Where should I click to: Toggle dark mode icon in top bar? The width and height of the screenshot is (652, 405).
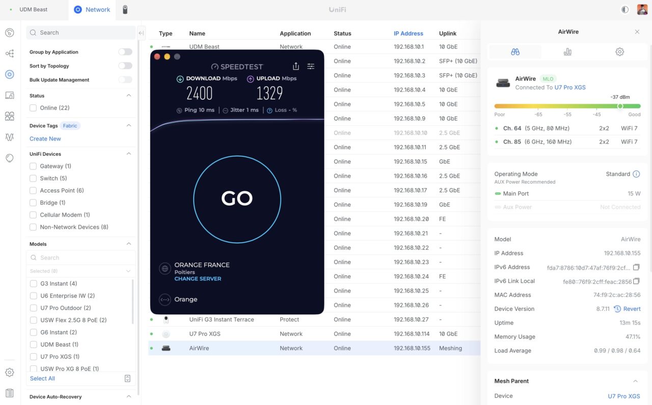pos(625,10)
